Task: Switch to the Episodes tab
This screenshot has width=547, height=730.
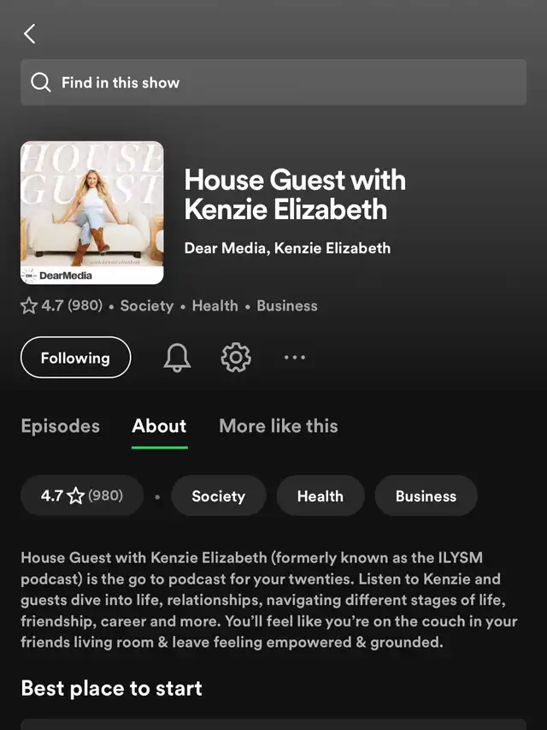Action: click(x=61, y=426)
